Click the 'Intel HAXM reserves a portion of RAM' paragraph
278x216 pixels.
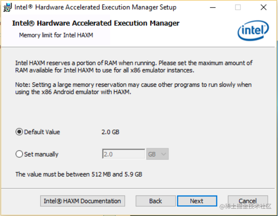click(x=134, y=67)
